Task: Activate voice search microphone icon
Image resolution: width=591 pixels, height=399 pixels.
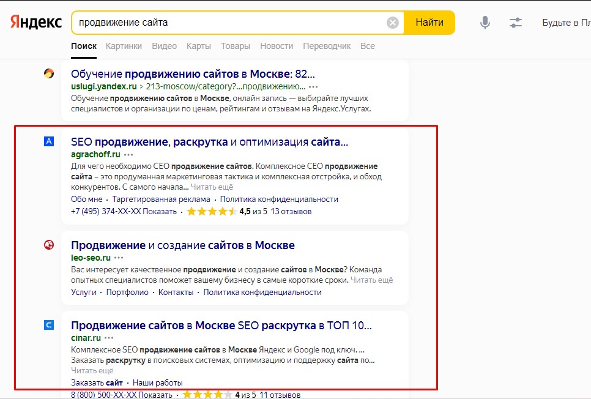Action: pyautogui.click(x=485, y=23)
